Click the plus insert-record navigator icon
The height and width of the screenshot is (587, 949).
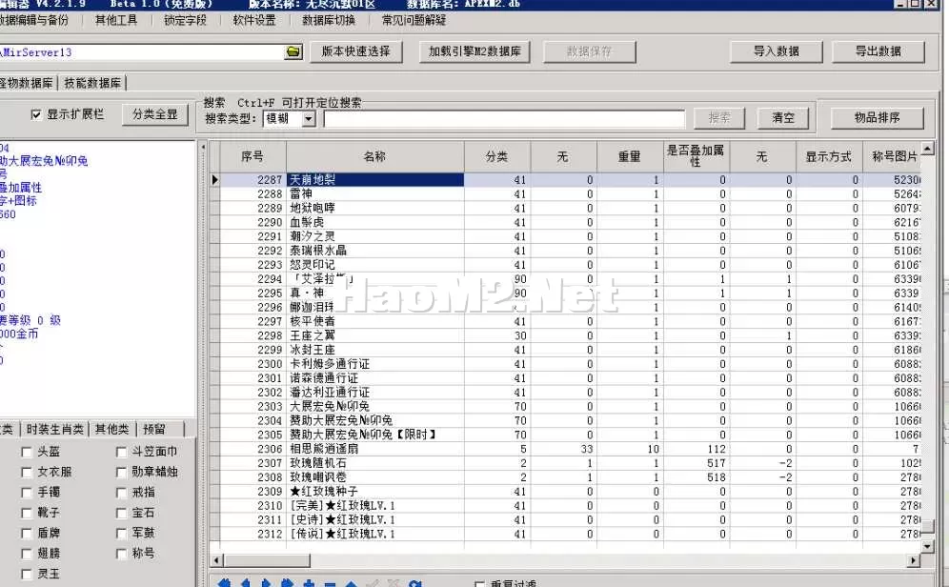click(x=309, y=583)
